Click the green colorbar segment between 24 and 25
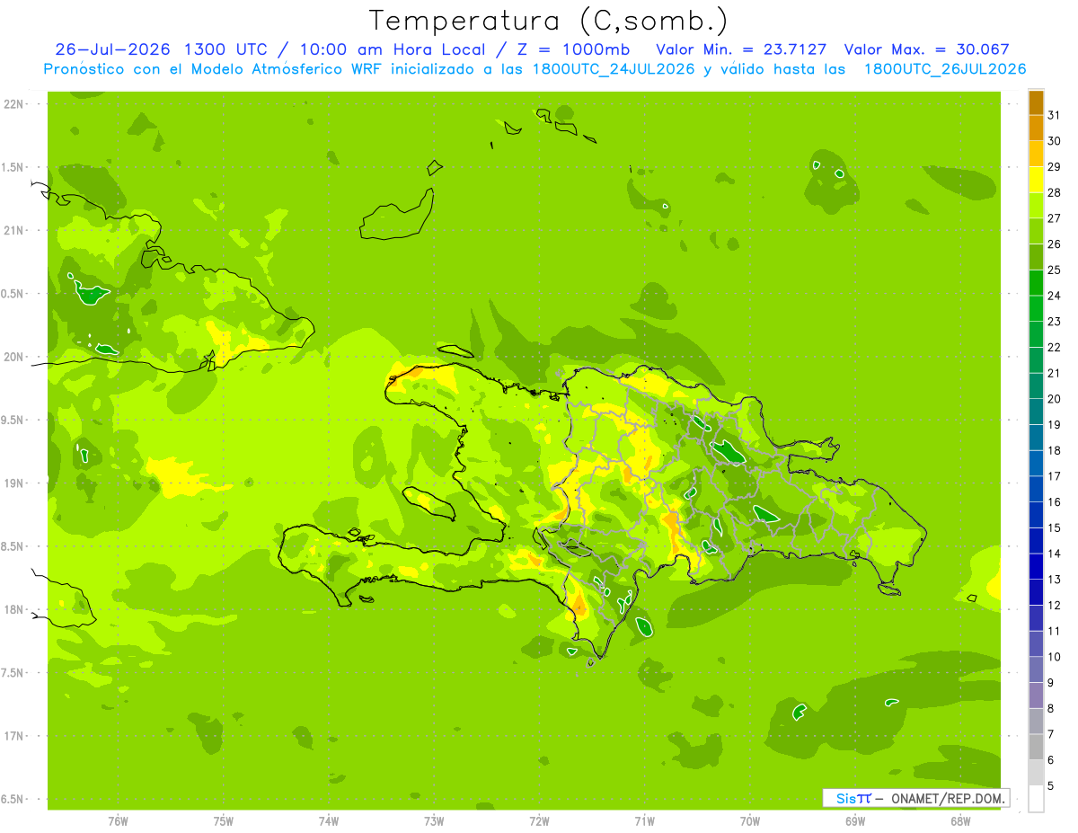This screenshot has width=1078, height=833. (x=1036, y=283)
